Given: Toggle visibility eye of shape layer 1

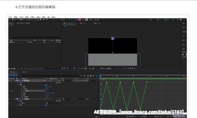Looking at the screenshot, I should coord(9,99).
